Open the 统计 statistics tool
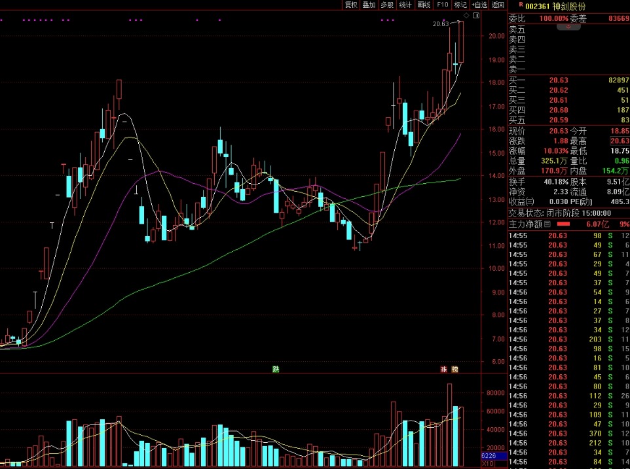The width and height of the screenshot is (630, 469). 406,5
